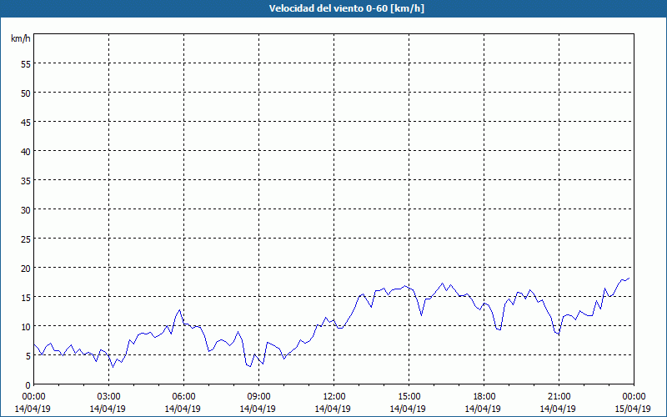Click the y-axis value "50"
This screenshot has width=667, height=417.
click(x=26, y=93)
